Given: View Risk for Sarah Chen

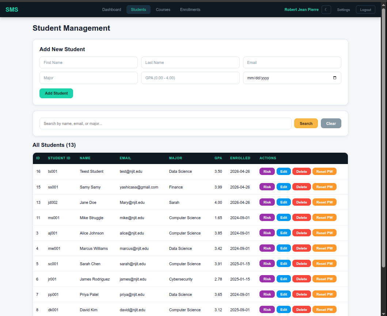Looking at the screenshot, I should 267,264.
